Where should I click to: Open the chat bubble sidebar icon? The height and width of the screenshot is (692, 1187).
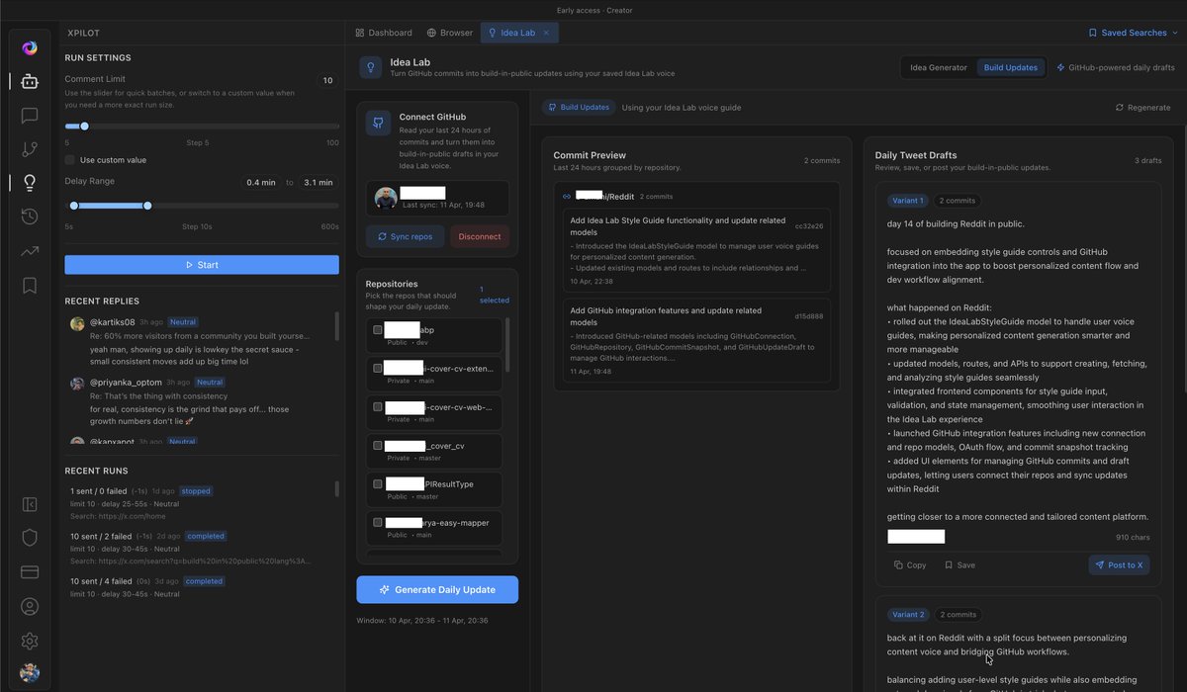[x=30, y=116]
